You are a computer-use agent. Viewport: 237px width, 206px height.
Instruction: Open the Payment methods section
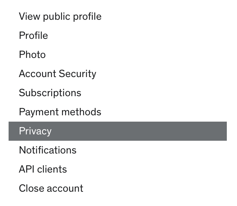(60, 112)
